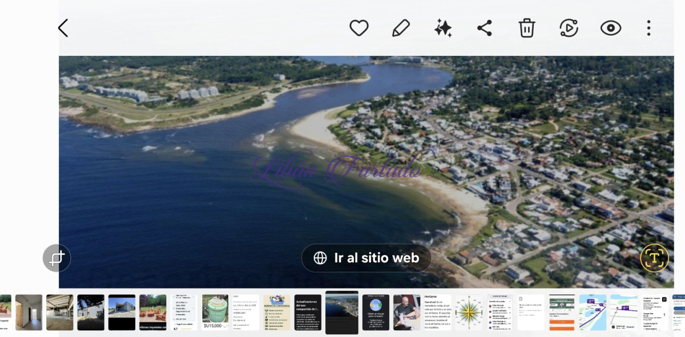Tap the eye vision icon
685x337 pixels.
tap(610, 28)
